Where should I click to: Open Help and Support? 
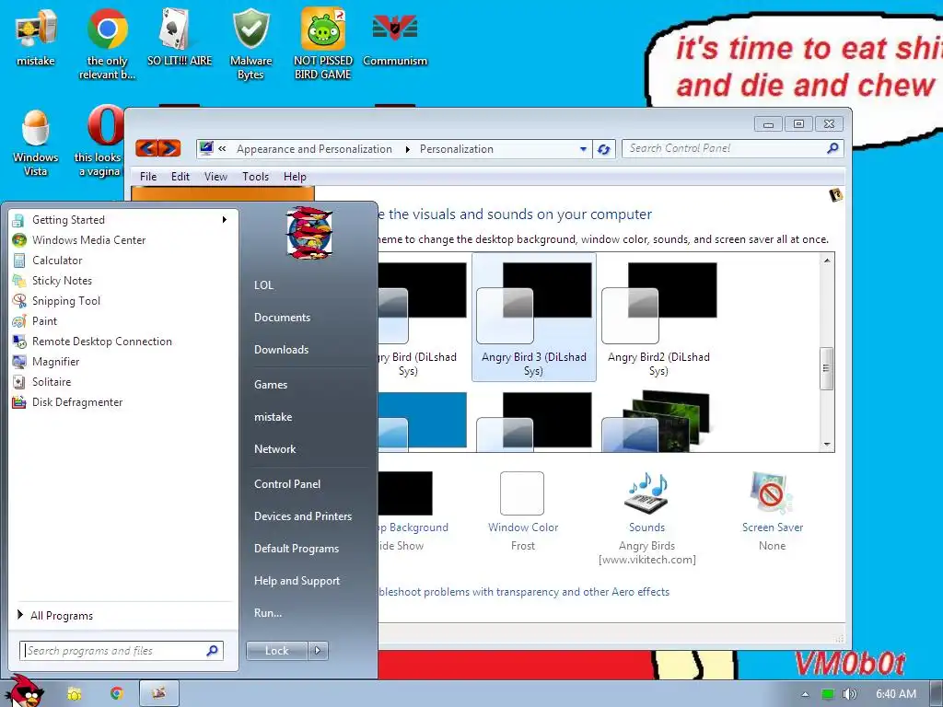(297, 581)
